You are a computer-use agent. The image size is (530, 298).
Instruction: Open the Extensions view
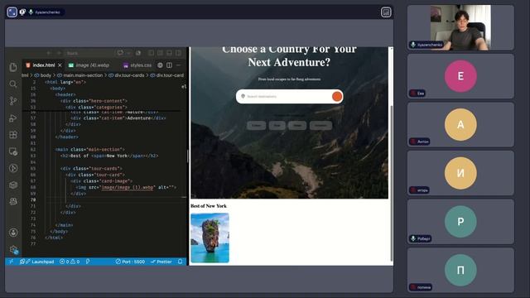coord(13,135)
